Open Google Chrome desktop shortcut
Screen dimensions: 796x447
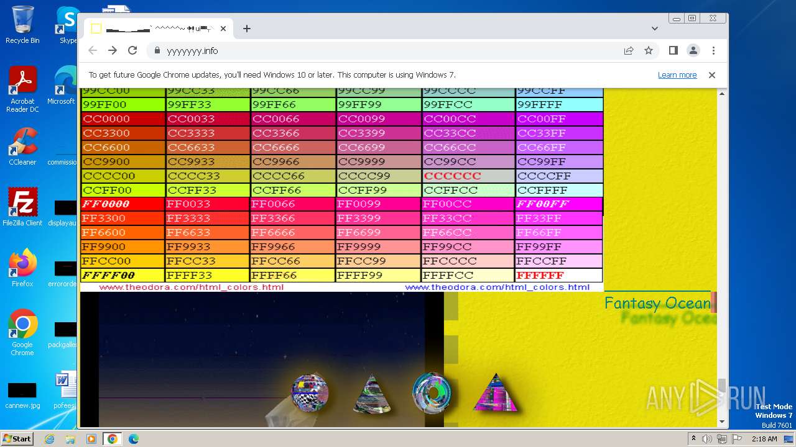22,333
